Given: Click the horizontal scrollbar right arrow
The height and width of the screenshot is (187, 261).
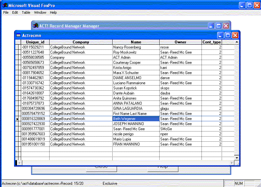Looking at the screenshot, I should (x=232, y=163).
